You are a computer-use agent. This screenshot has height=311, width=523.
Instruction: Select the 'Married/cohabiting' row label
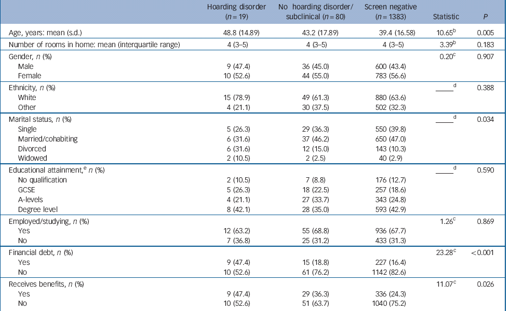coord(47,138)
